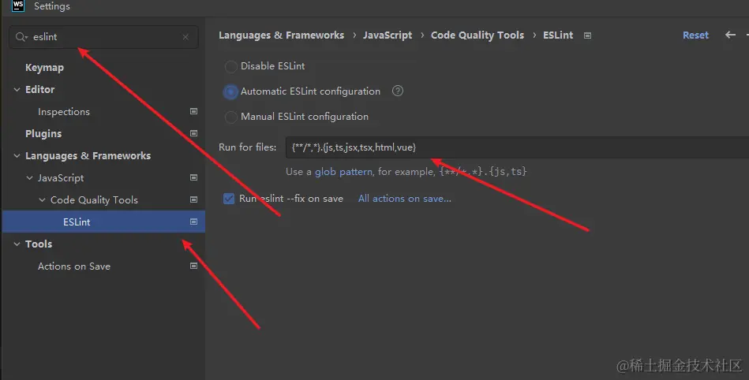Click the project settings icon next to ESLint breadcrumb
The height and width of the screenshot is (380, 749).
pyautogui.click(x=587, y=35)
